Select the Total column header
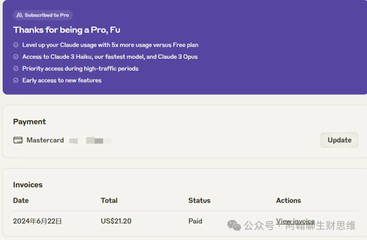 click(109, 200)
